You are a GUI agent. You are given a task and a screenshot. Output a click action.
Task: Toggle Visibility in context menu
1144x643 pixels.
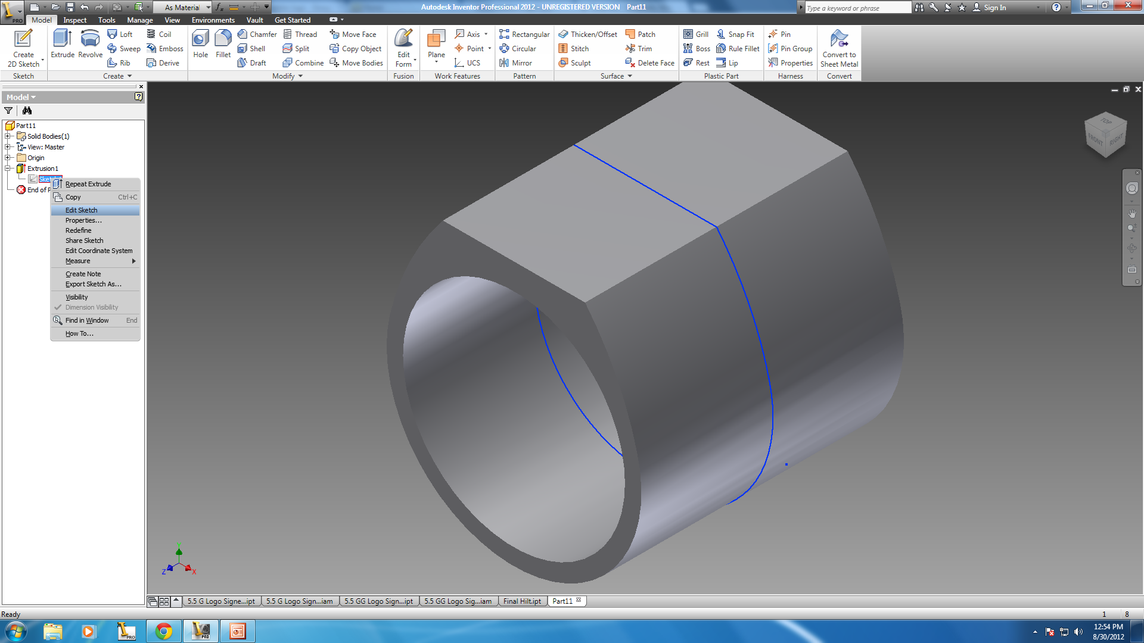pos(95,297)
